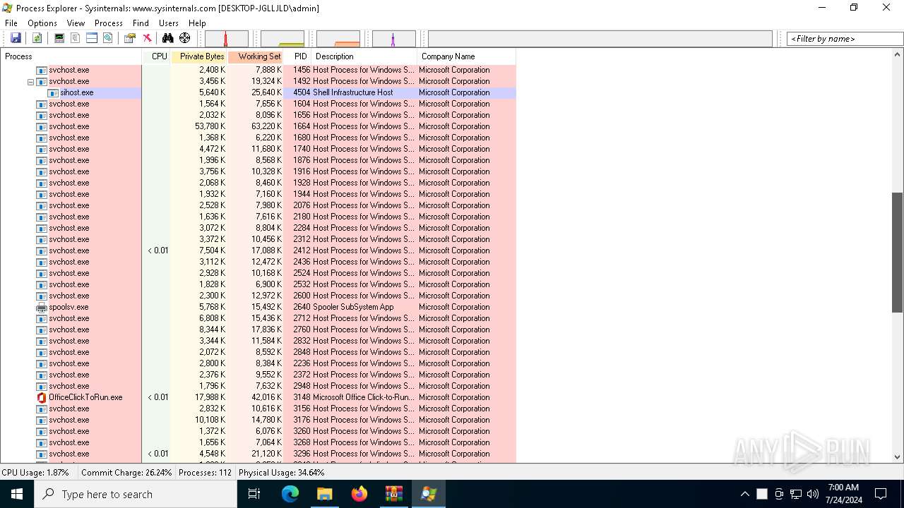Click the vertical scrollbar thumb
The height and width of the screenshot is (508, 904).
click(898, 253)
